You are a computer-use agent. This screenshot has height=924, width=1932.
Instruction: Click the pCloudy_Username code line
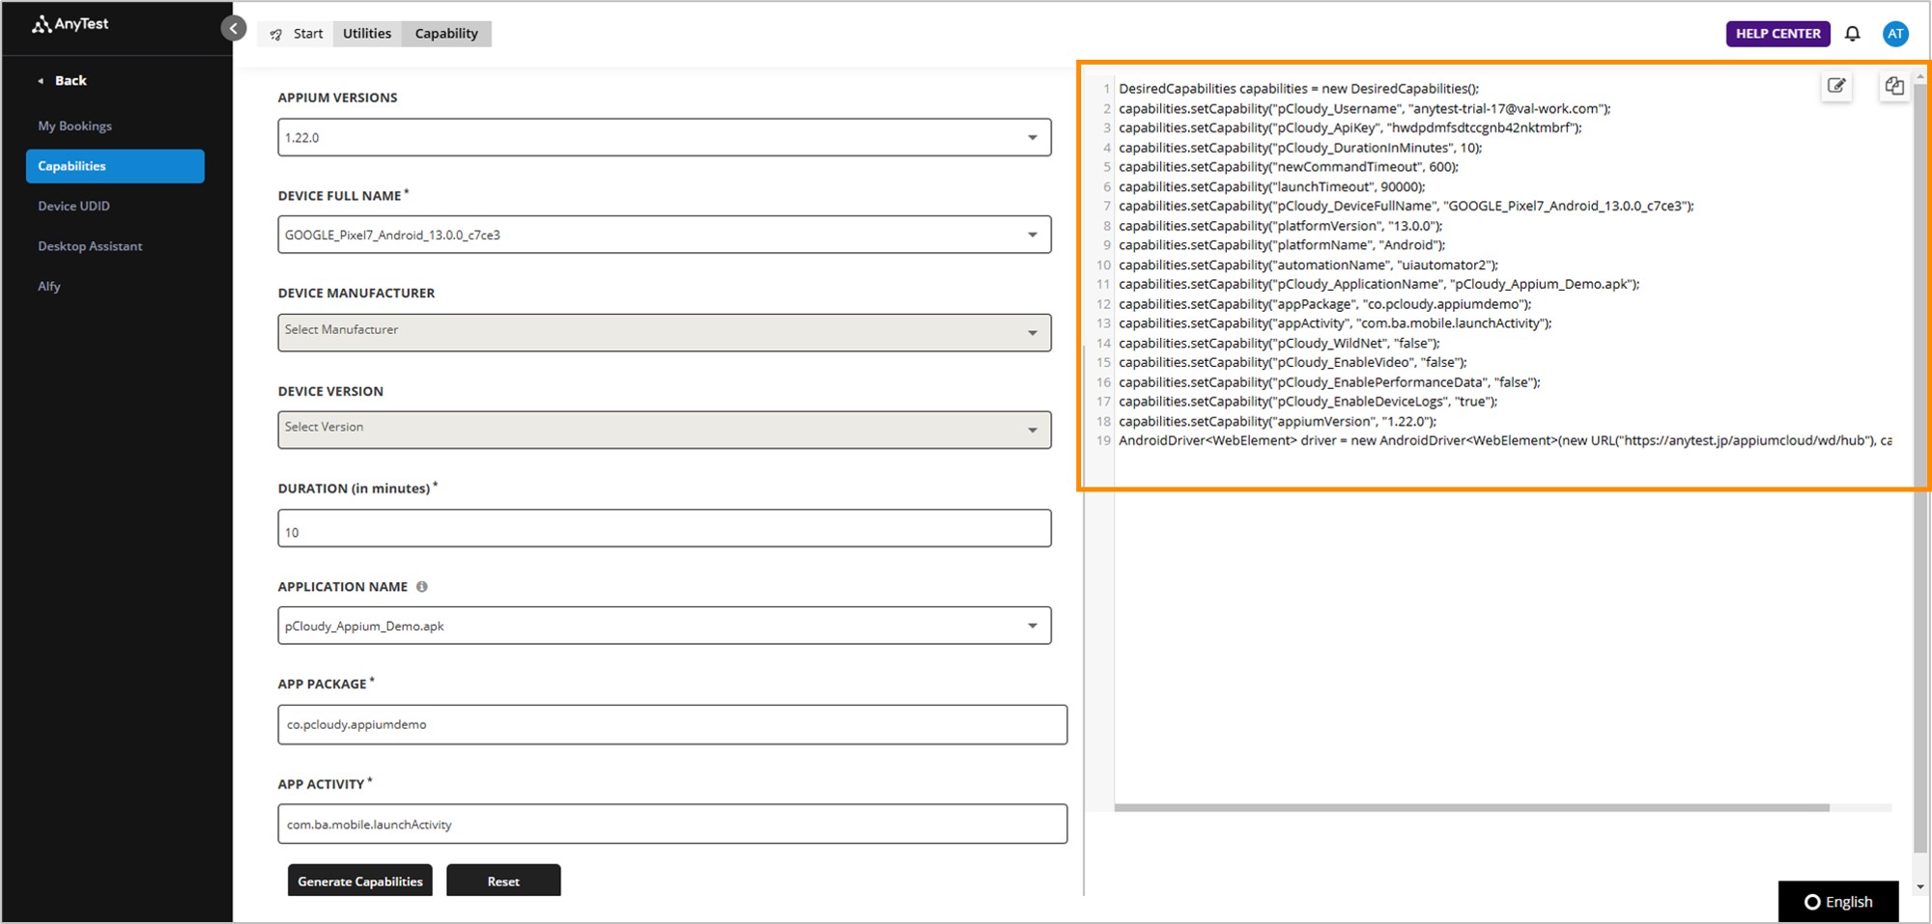point(1364,108)
